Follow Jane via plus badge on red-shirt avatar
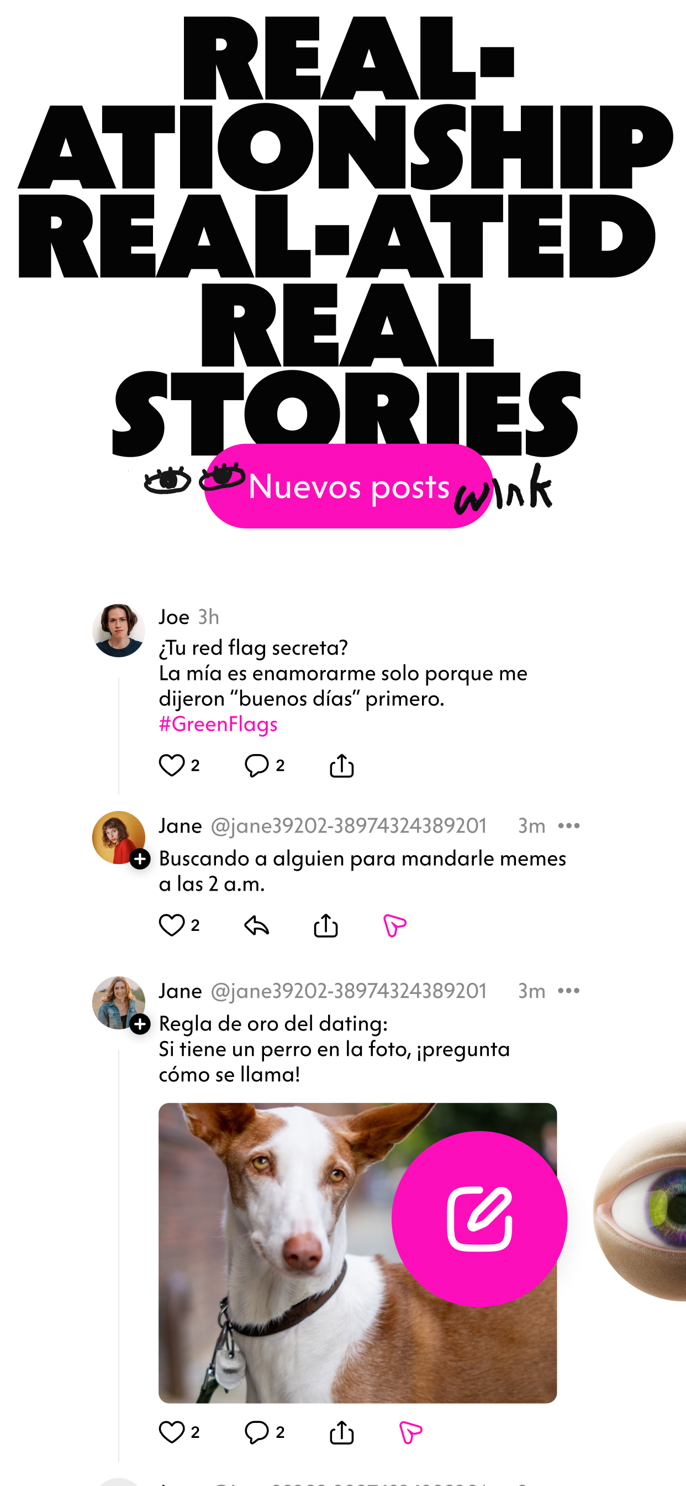 pyautogui.click(x=140, y=859)
